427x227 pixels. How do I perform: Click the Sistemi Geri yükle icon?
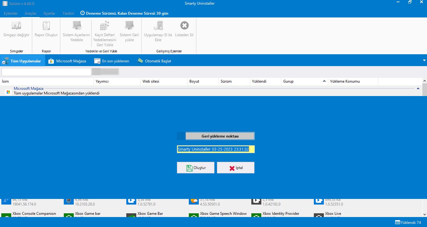[x=129, y=26]
